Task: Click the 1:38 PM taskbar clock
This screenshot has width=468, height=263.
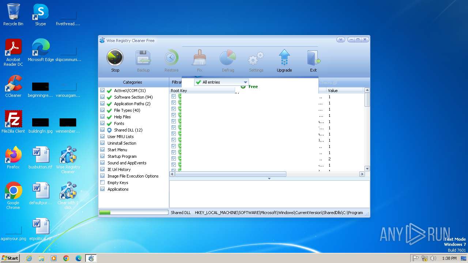Action: 449,258
